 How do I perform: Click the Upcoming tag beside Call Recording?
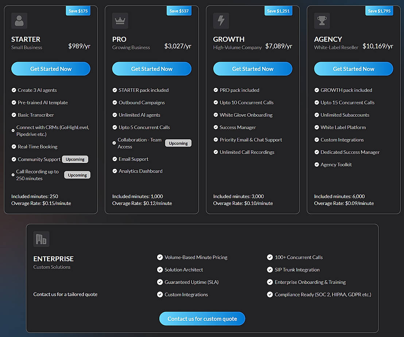coord(77,175)
